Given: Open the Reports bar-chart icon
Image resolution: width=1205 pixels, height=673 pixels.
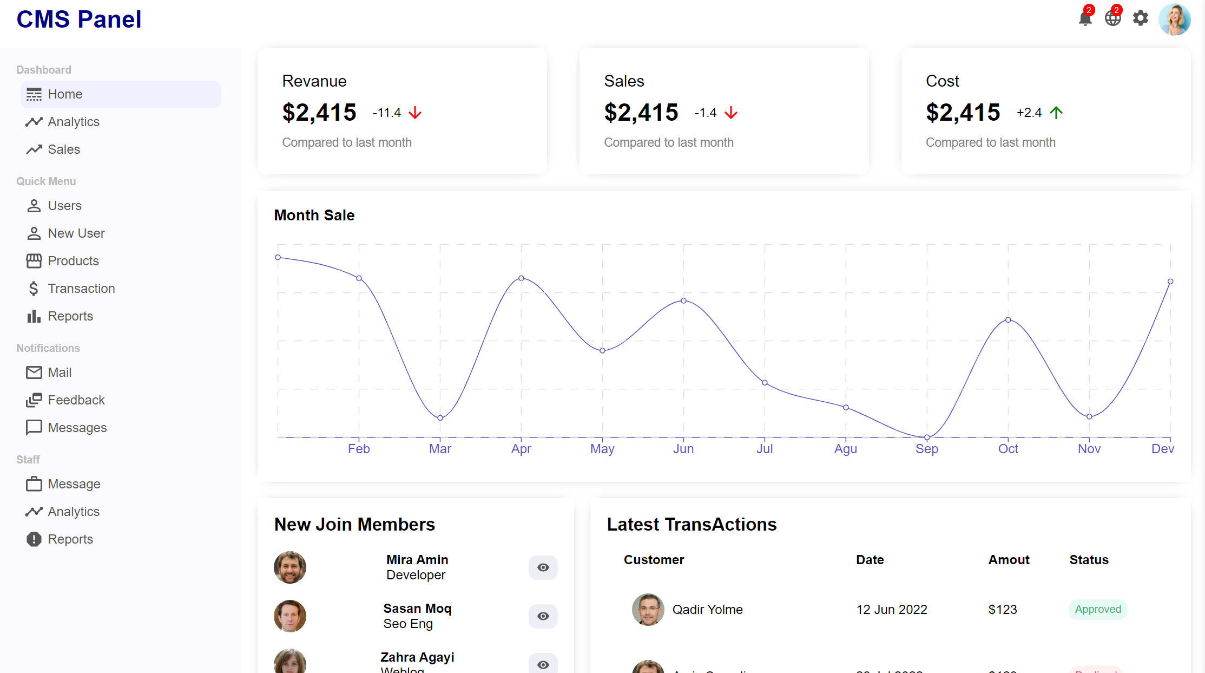Looking at the screenshot, I should [x=34, y=316].
